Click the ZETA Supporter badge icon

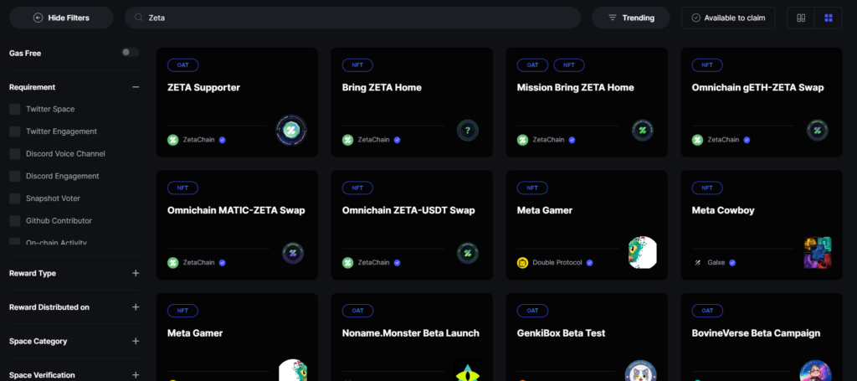(291, 130)
